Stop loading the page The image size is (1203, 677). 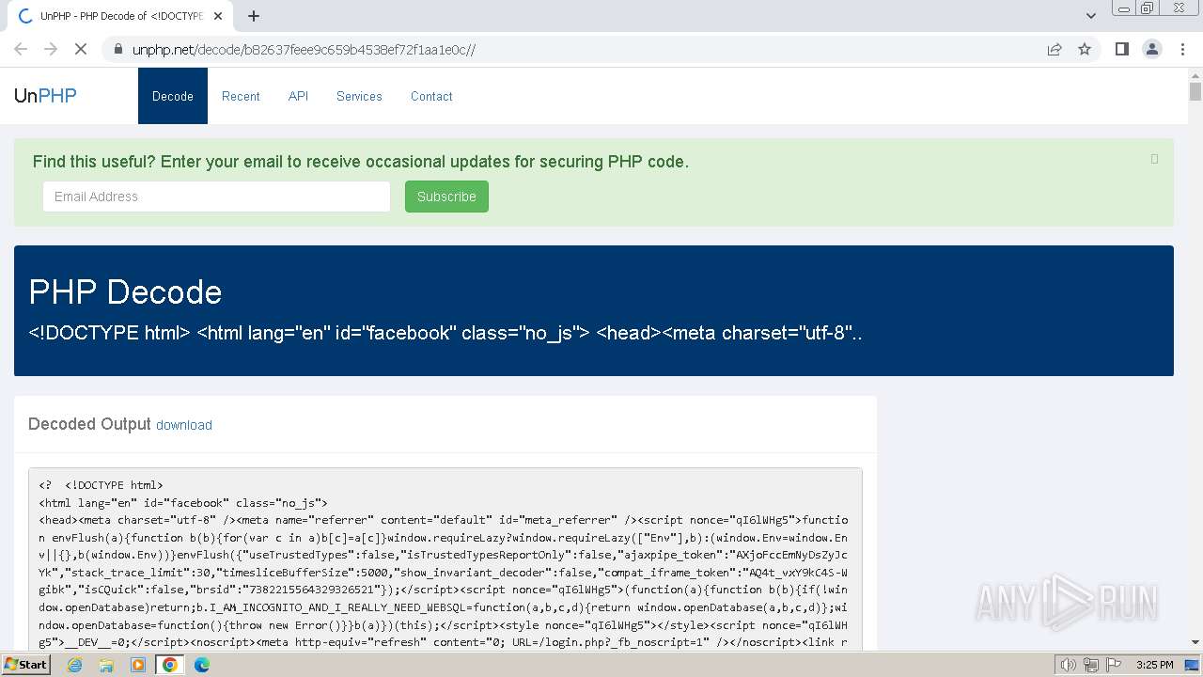coord(80,49)
